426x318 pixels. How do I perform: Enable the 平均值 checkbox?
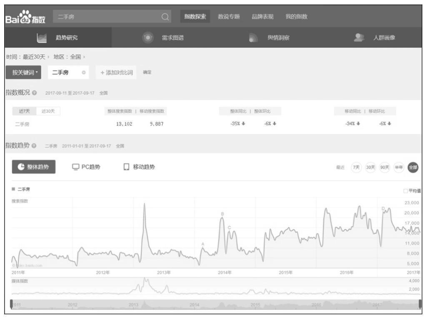405,191
